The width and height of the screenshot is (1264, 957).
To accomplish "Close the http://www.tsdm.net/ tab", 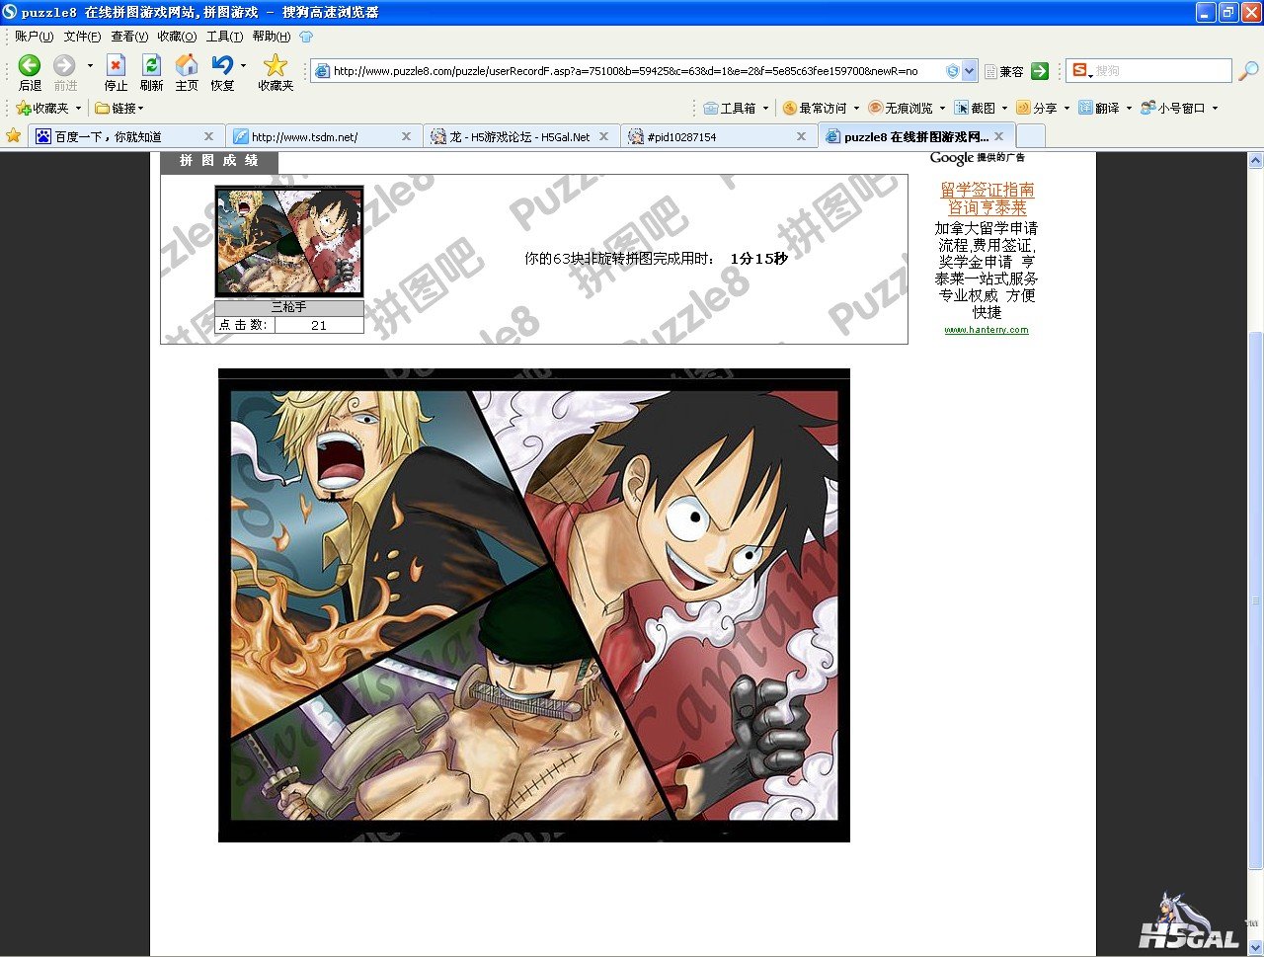I will (x=406, y=136).
